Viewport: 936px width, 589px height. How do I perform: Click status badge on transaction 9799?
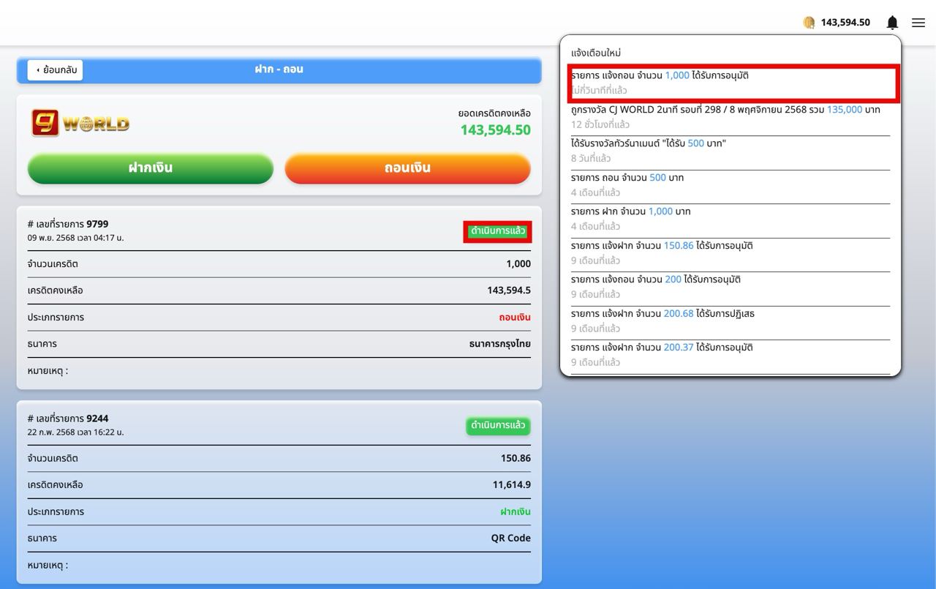498,231
